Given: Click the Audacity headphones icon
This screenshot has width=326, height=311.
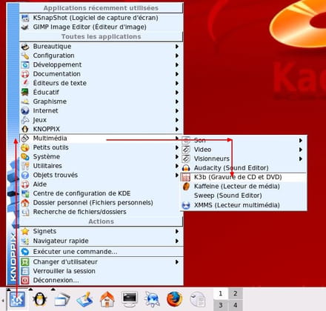Looking at the screenshot, I should click(186, 168).
